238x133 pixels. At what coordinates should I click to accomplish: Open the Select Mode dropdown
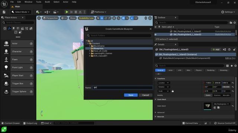pos(21,12)
